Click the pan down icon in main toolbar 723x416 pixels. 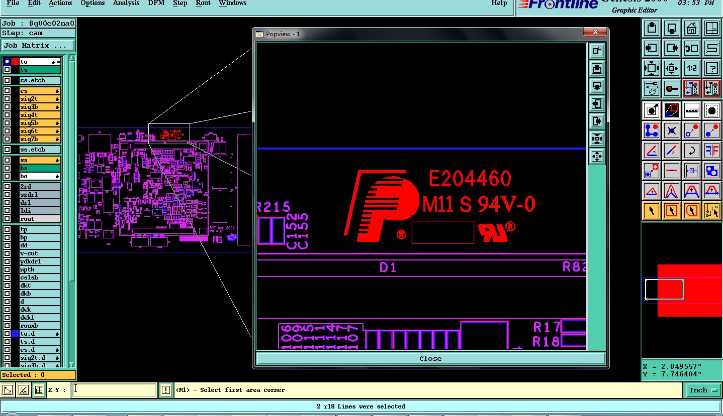click(x=672, y=28)
